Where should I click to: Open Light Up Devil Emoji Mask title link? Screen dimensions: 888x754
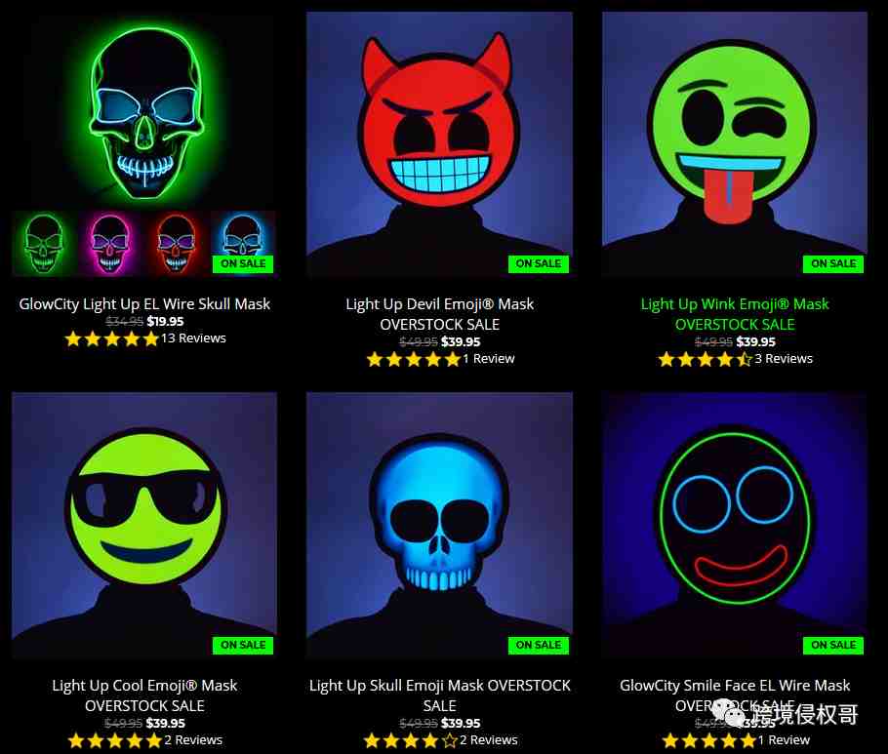tap(439, 314)
